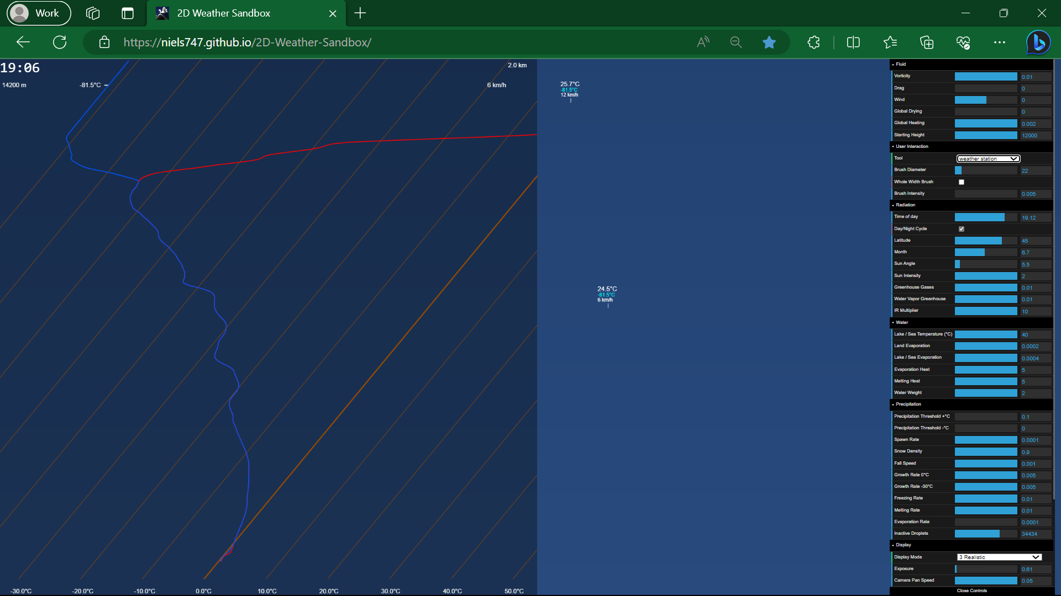Click the zoom out magnifier icon
Viewport: 1061px width, 596px height.
tap(736, 42)
